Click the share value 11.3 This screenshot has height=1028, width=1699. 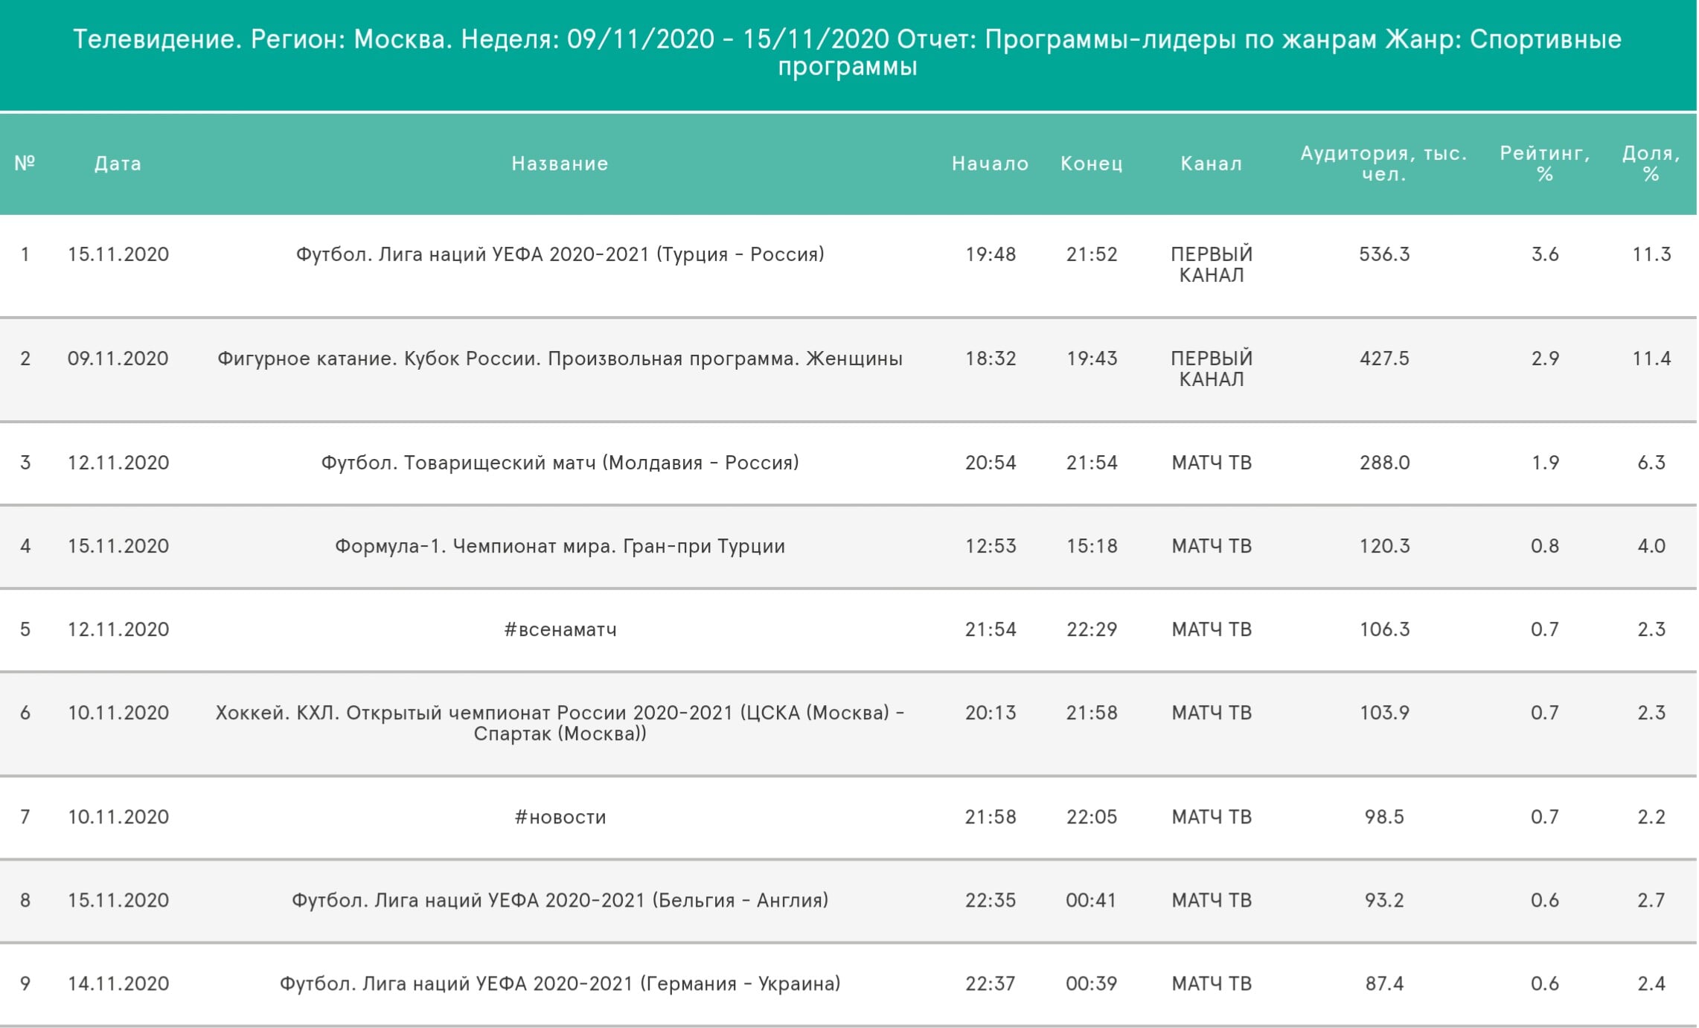tap(1651, 254)
